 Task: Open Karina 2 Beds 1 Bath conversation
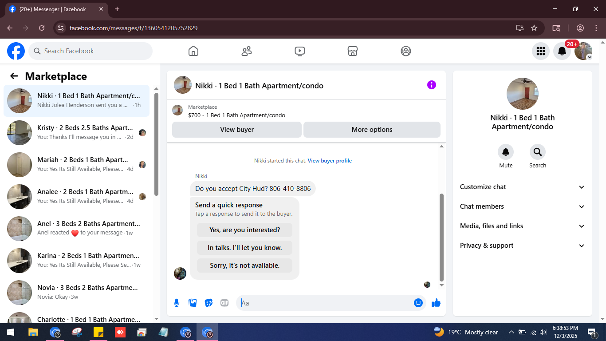(76, 261)
